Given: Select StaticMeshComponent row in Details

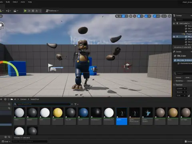Looking at the screenshot, I should (x=185, y=64).
